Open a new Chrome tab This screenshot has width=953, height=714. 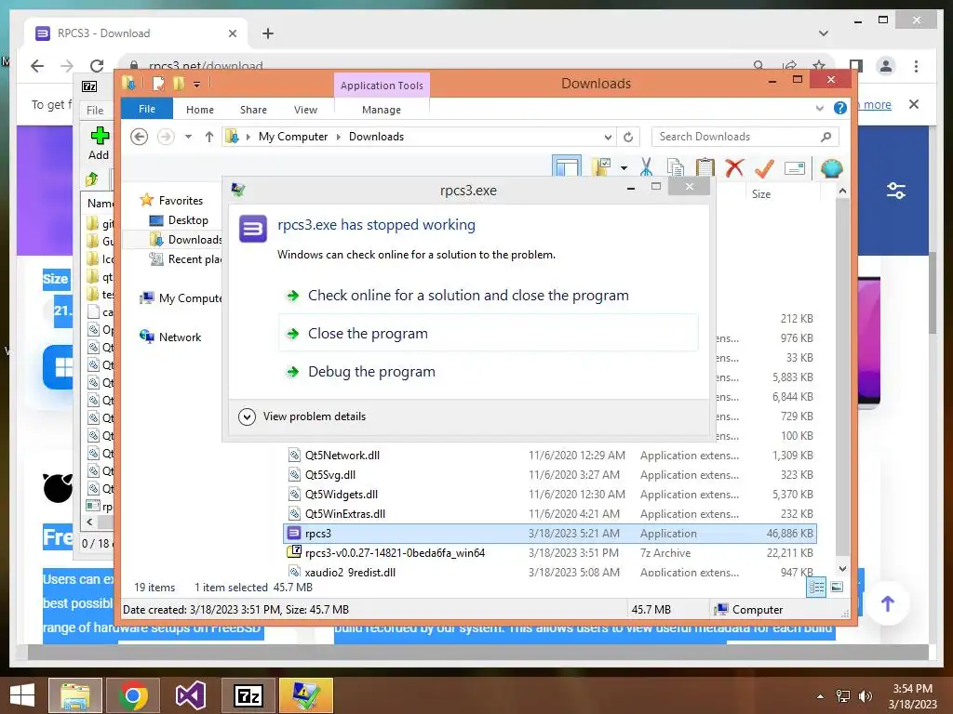268,33
